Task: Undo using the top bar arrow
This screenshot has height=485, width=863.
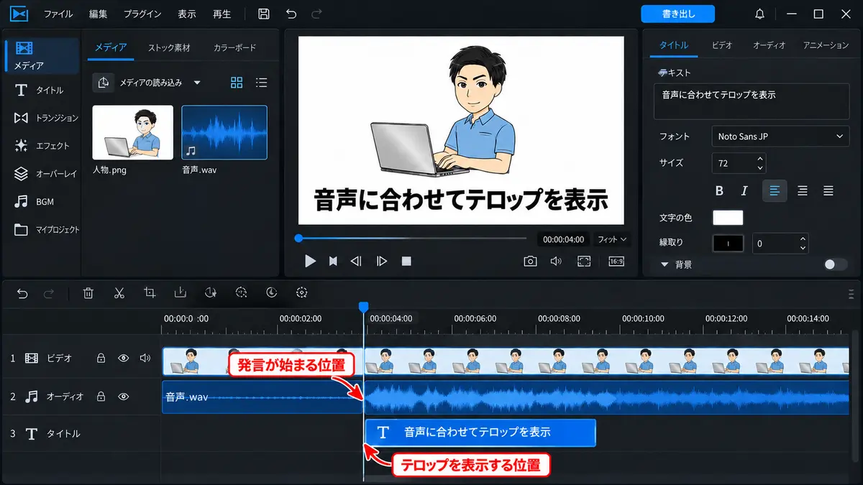Action: point(291,14)
